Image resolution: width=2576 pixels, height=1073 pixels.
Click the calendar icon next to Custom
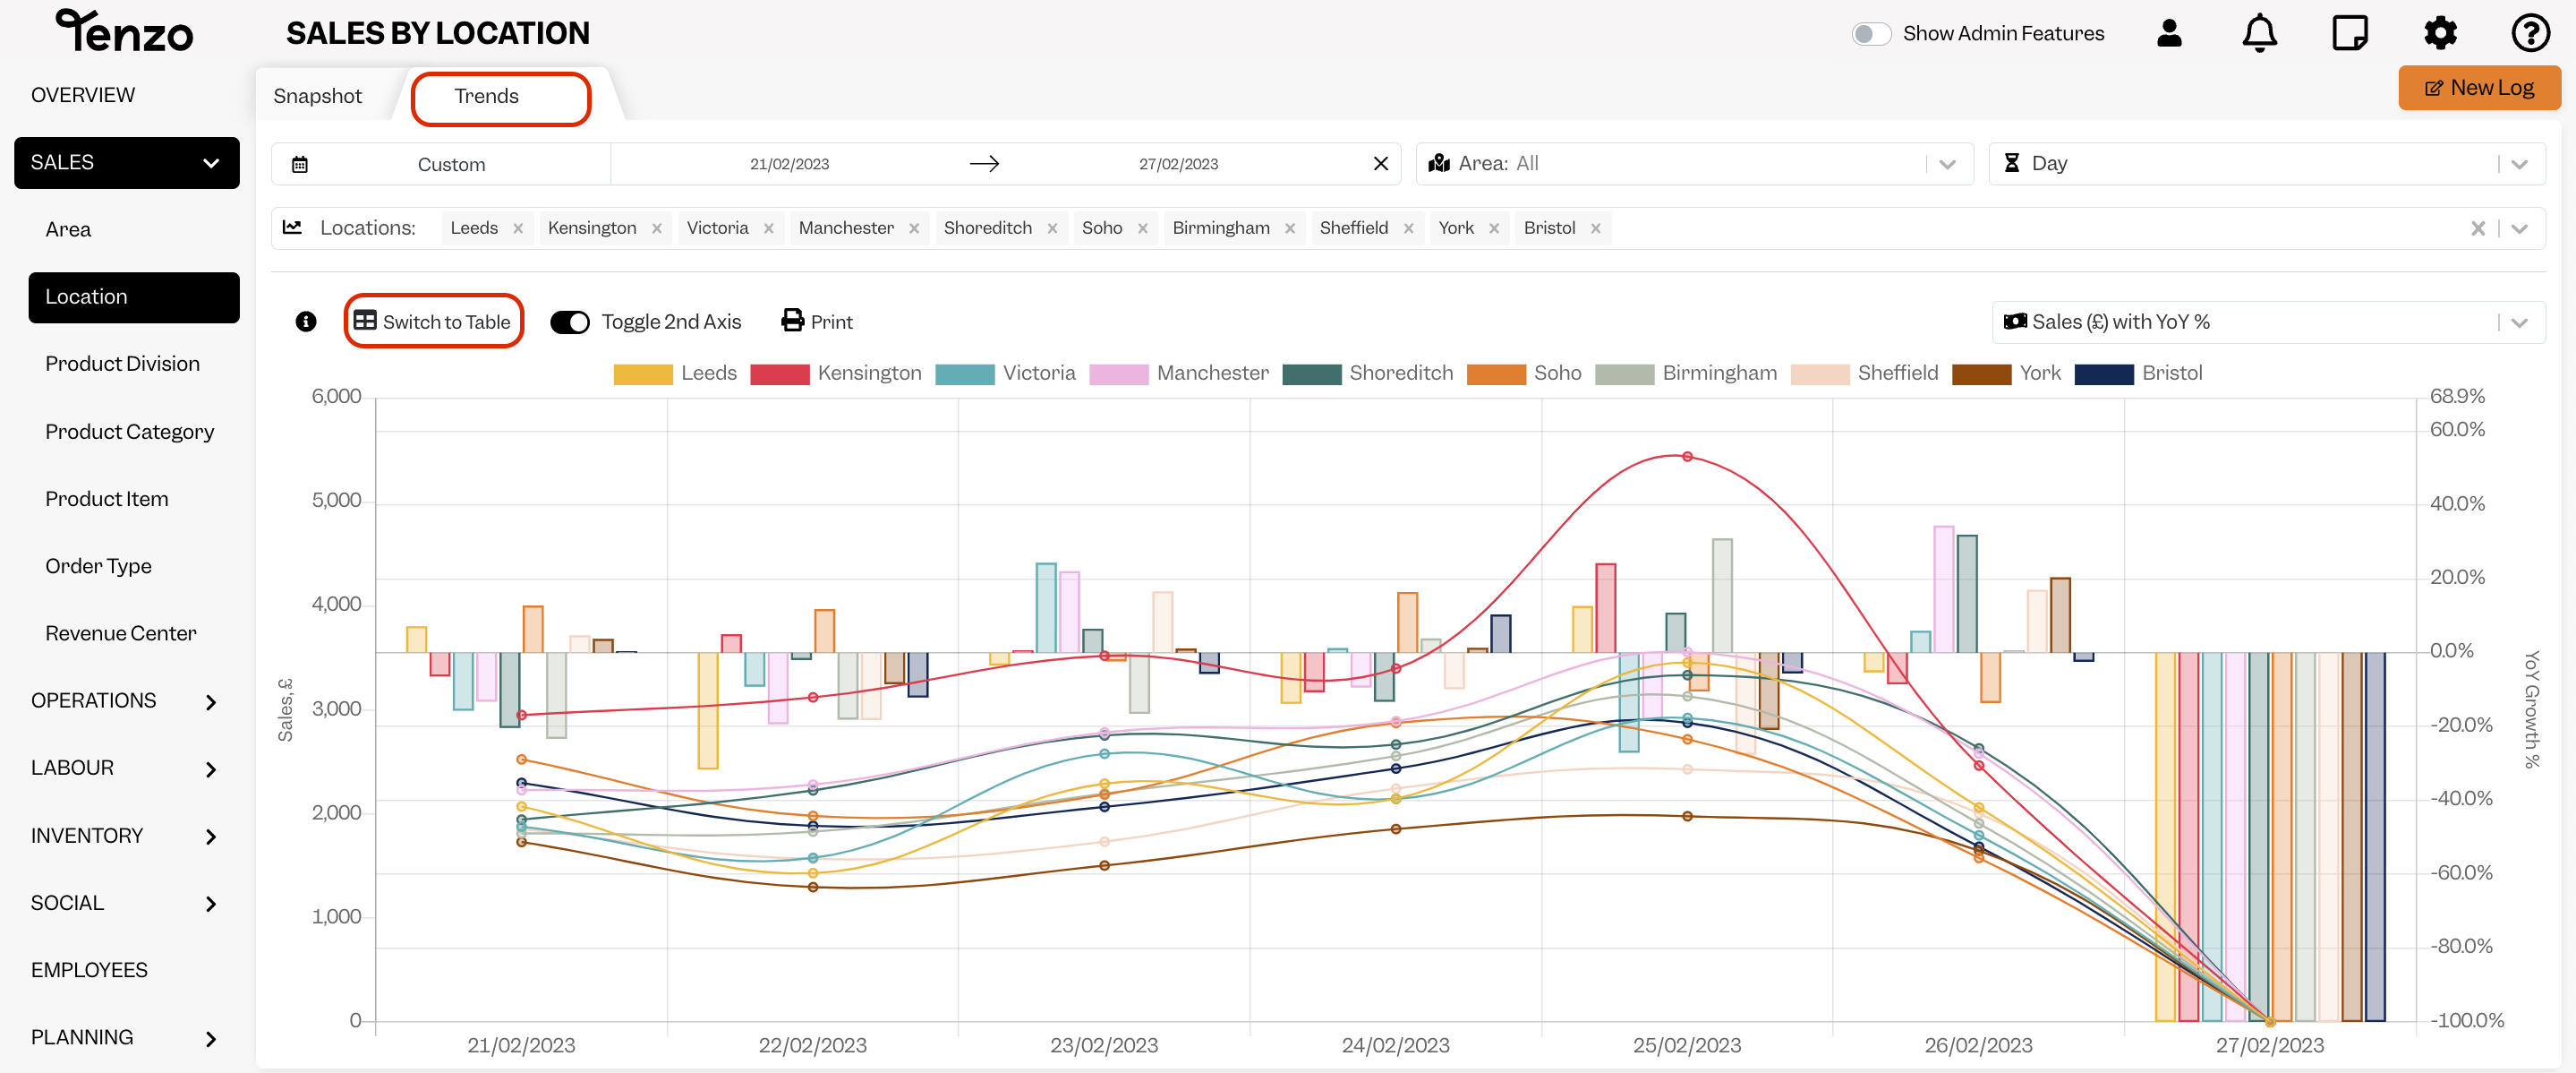(x=299, y=164)
